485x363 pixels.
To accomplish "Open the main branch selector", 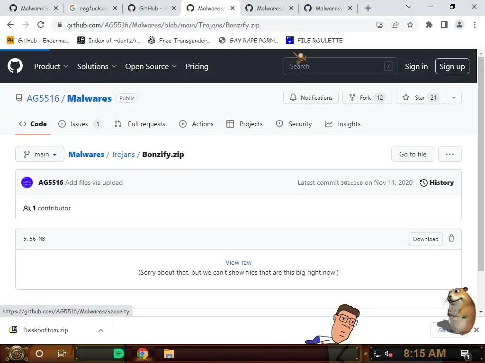I will [x=40, y=154].
